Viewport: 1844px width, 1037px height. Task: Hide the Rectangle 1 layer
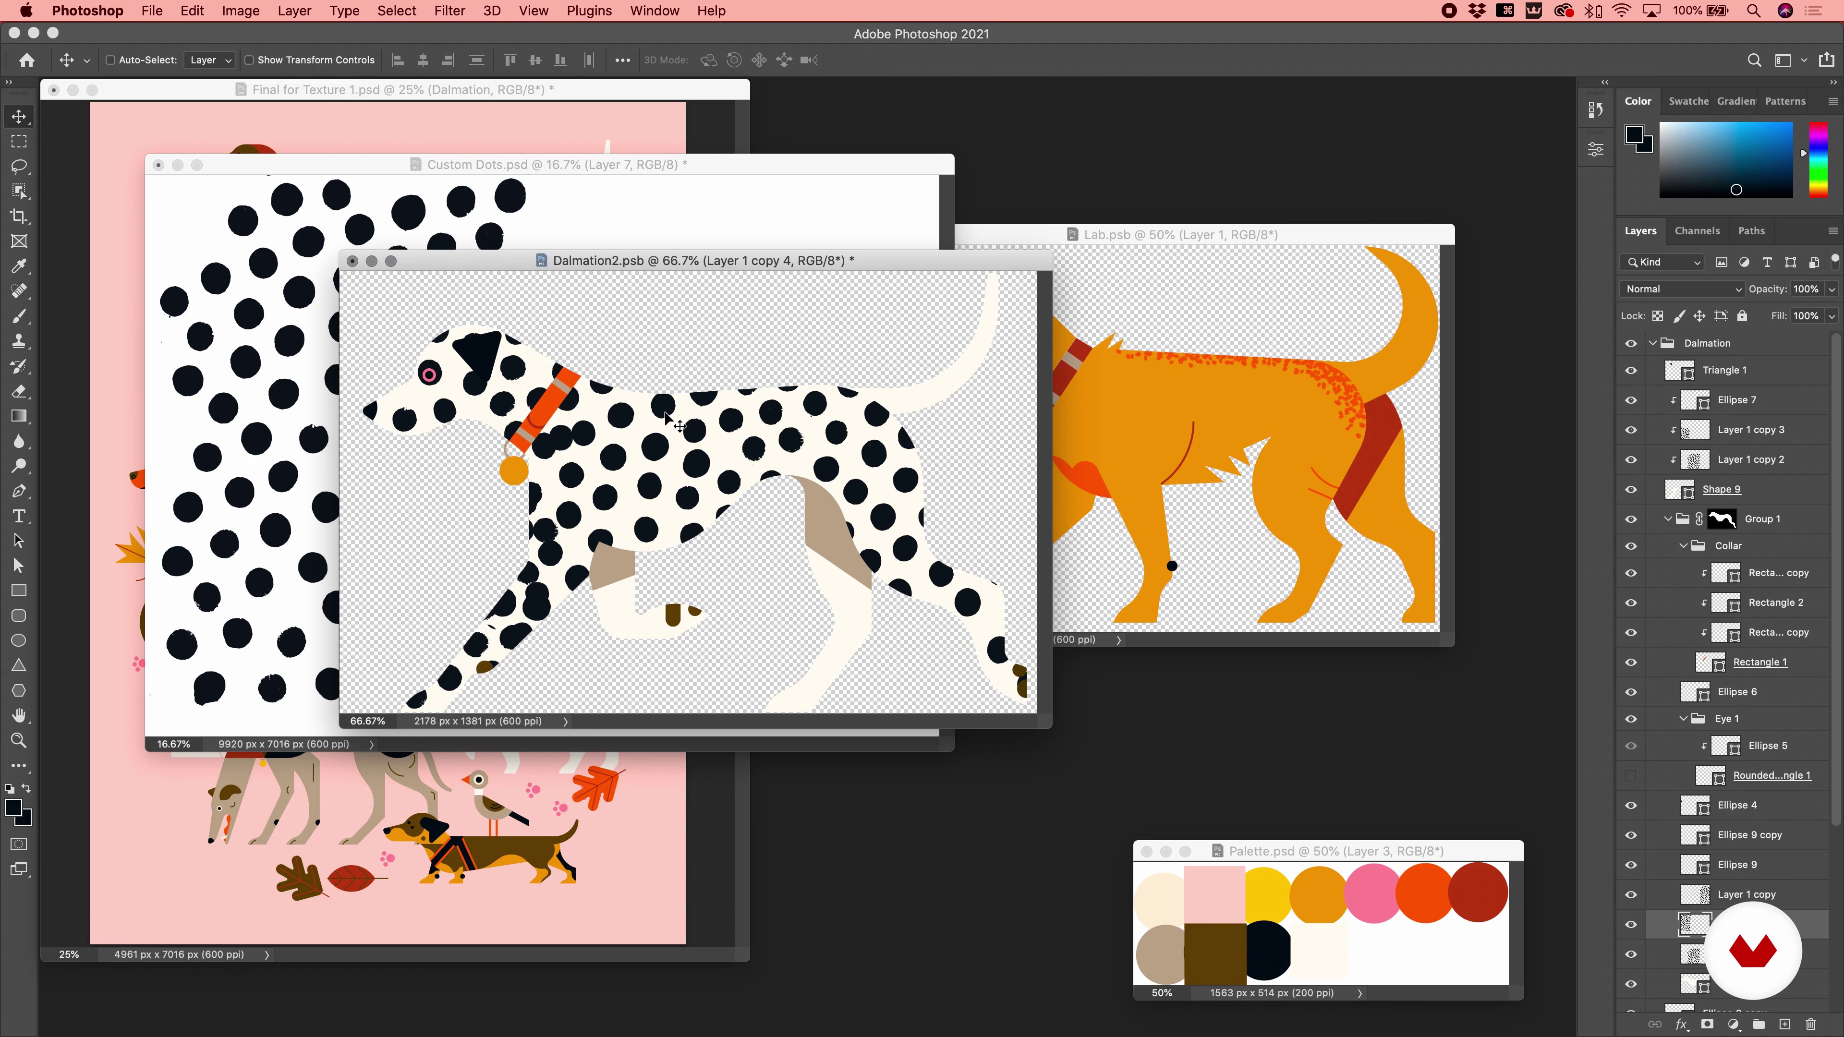1631,663
